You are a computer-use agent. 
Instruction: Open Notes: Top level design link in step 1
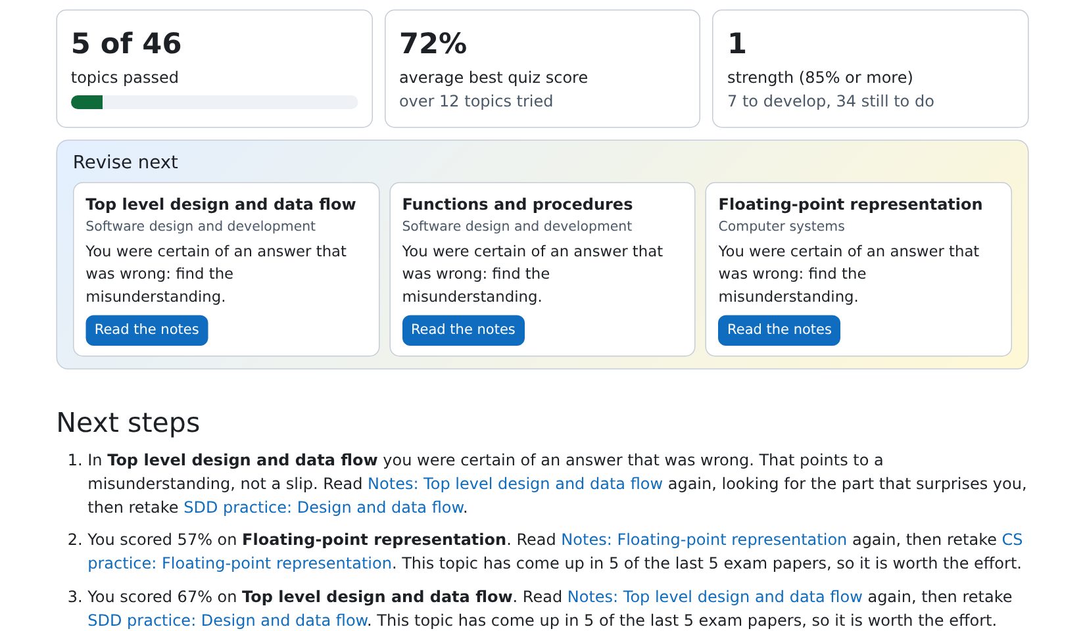[x=515, y=484]
